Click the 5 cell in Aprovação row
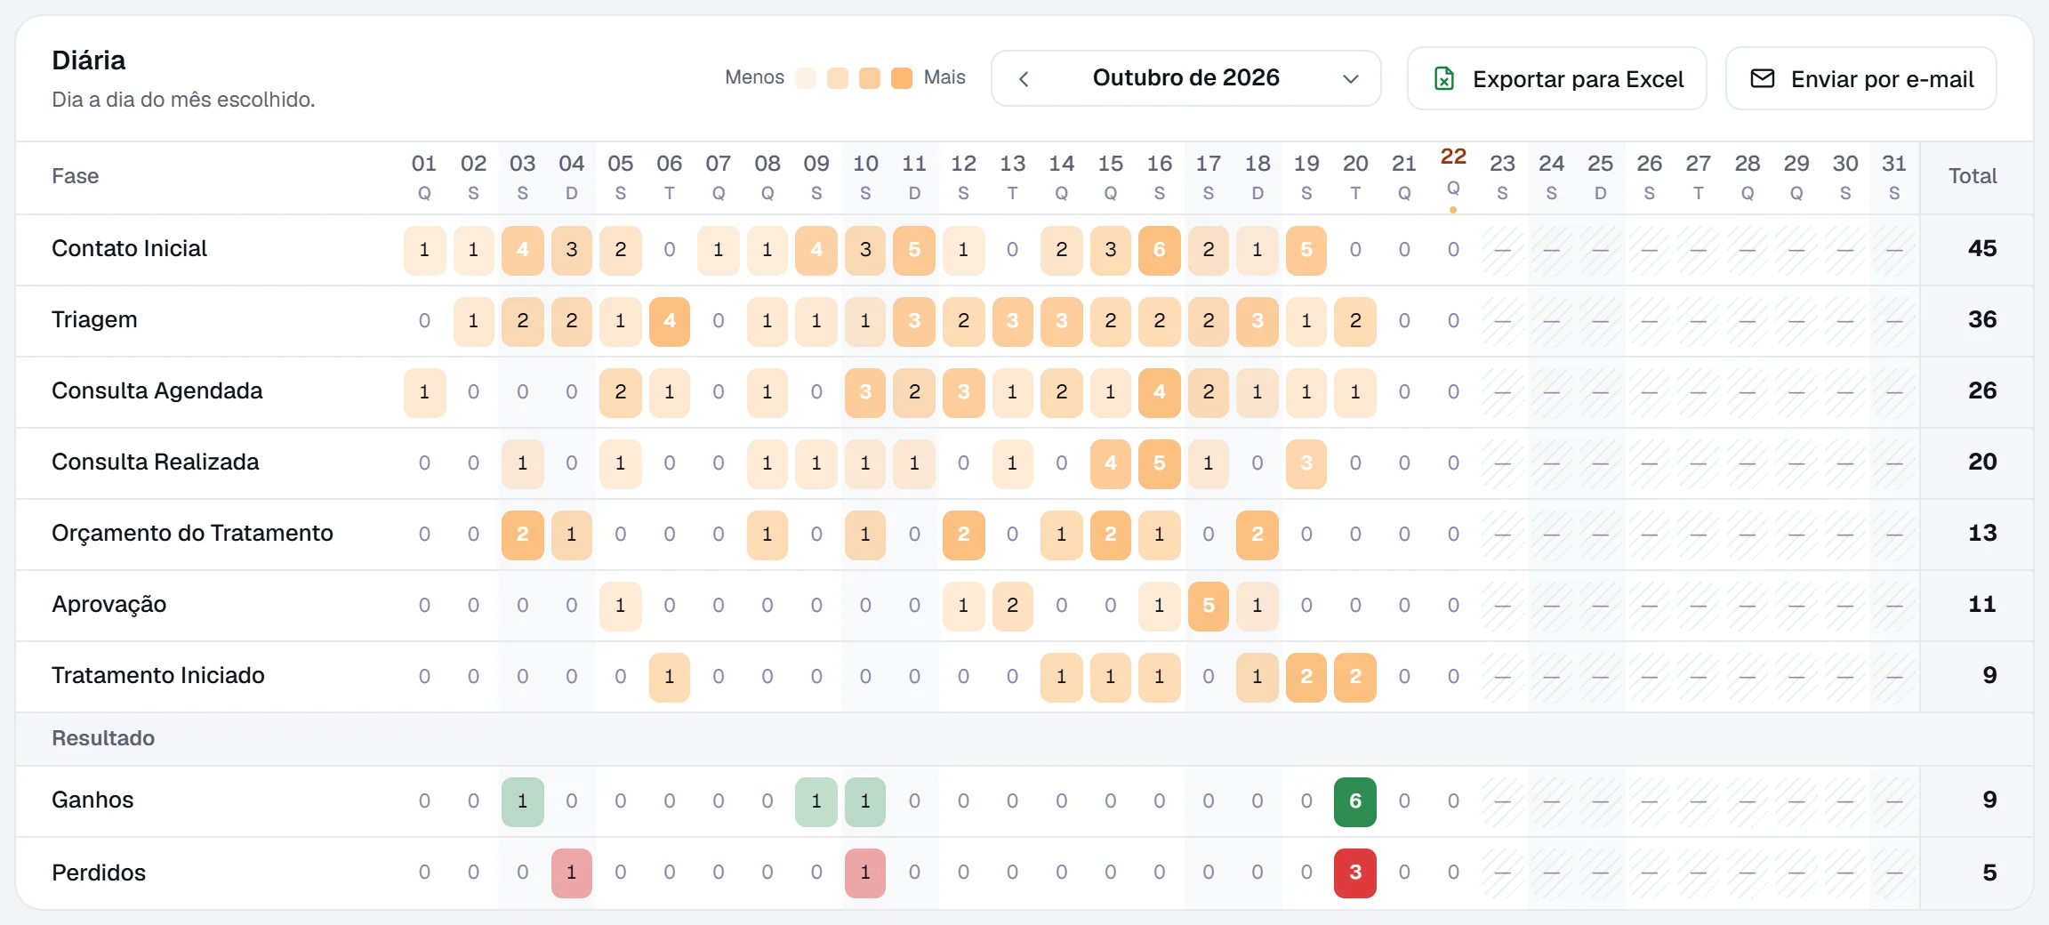The image size is (2049, 925). coord(1209,606)
